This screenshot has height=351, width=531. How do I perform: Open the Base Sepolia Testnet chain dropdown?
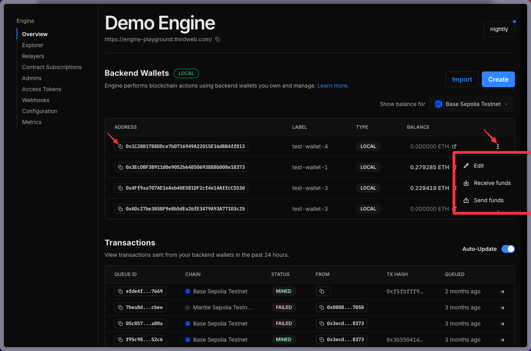tap(472, 104)
